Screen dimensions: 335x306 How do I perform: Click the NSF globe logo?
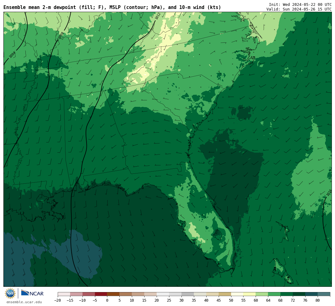[10, 293]
